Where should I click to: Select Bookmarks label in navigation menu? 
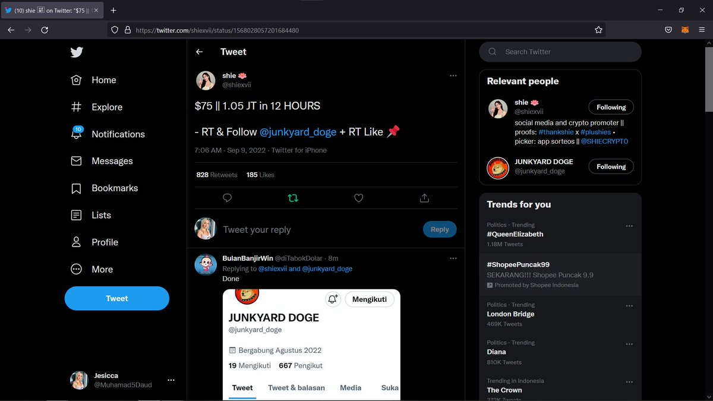(x=115, y=188)
